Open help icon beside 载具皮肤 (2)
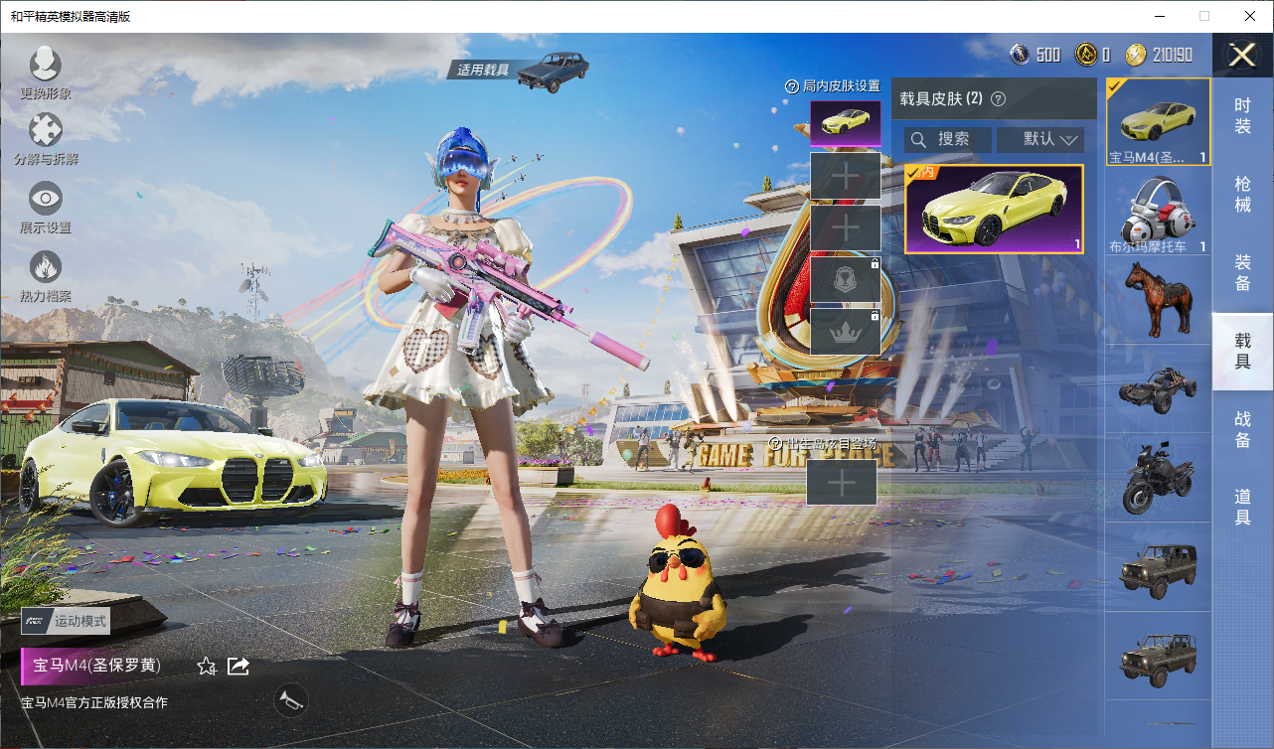The height and width of the screenshot is (749, 1274). (999, 98)
